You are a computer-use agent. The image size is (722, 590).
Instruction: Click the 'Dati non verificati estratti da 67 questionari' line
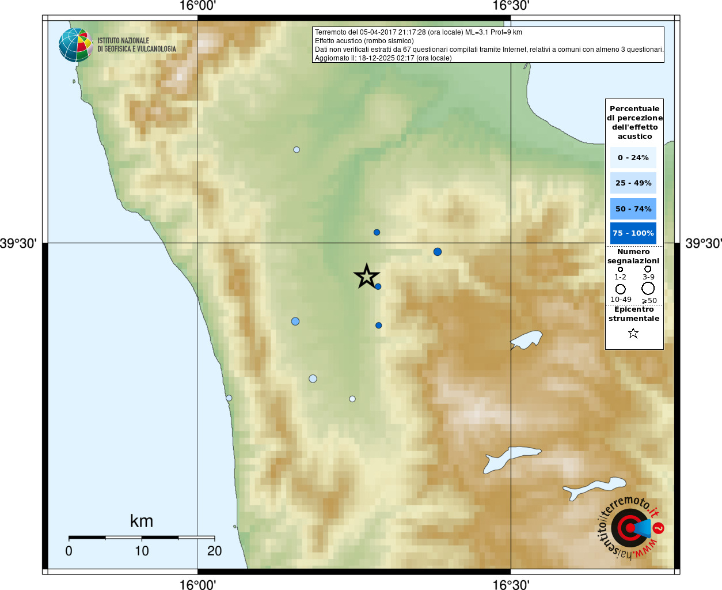click(x=489, y=50)
